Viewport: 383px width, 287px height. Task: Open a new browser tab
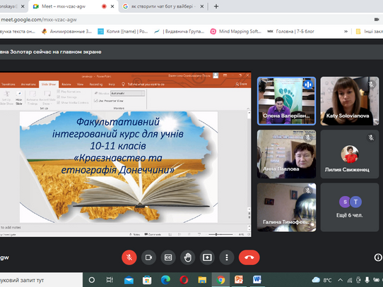point(216,6)
